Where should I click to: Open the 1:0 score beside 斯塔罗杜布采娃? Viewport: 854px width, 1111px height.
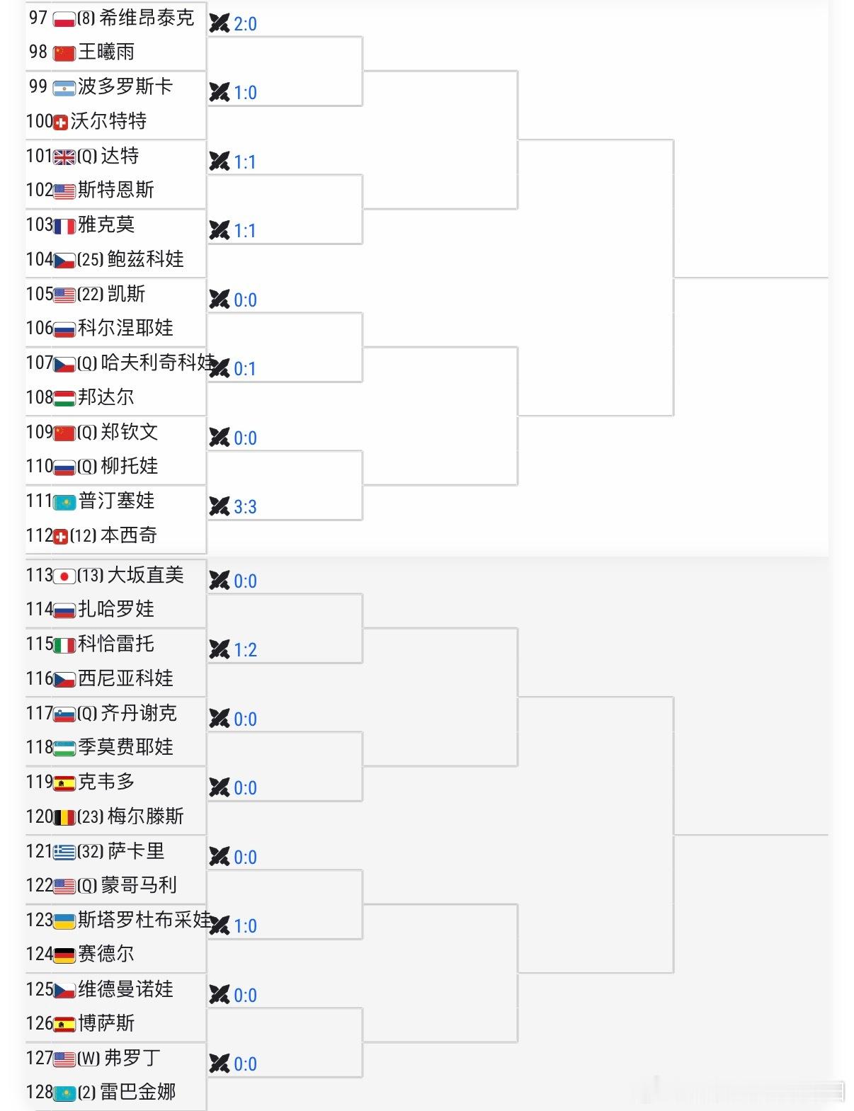pos(245,926)
